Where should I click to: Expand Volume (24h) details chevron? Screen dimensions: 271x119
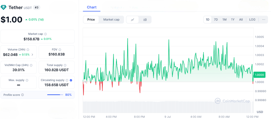tap(32, 55)
